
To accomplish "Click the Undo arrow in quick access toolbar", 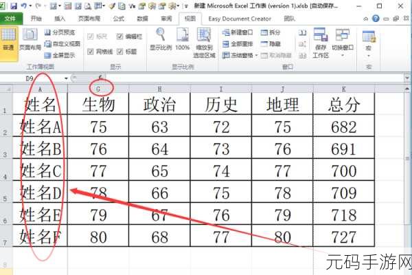I will (x=24, y=5).
